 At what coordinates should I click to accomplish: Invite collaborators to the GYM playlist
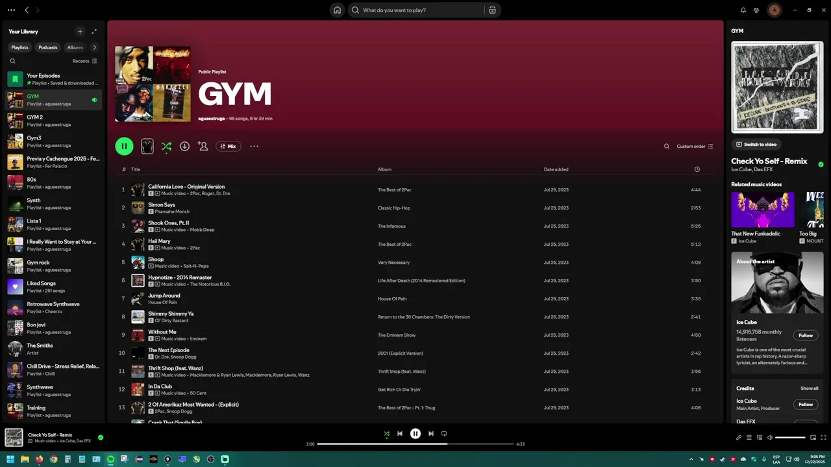203,147
